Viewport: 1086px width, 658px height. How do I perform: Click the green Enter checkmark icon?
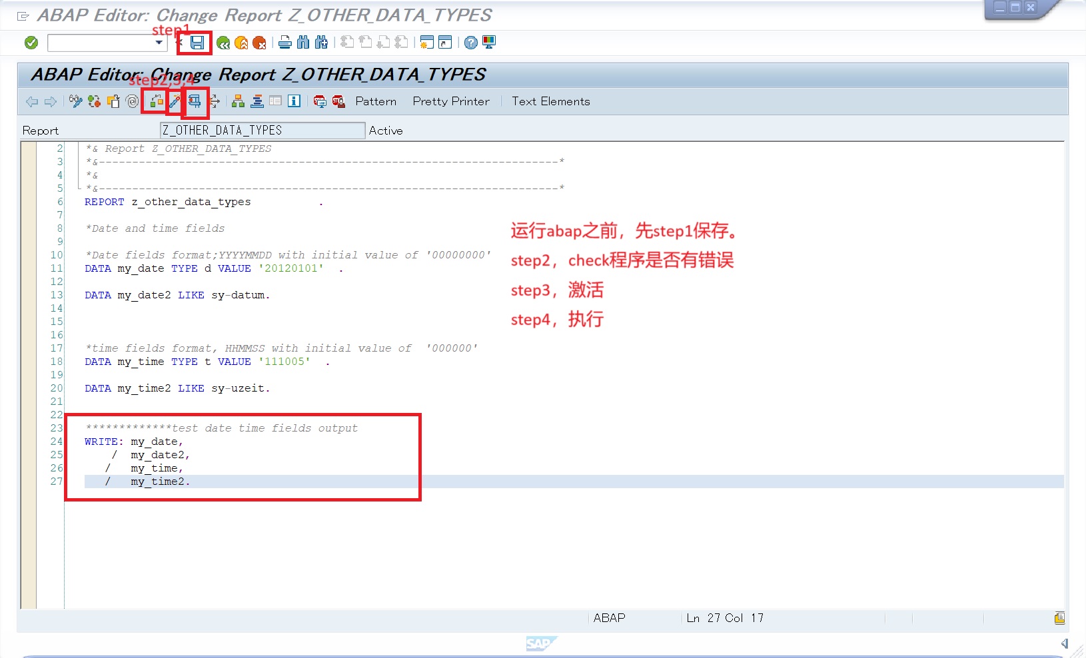(x=31, y=43)
